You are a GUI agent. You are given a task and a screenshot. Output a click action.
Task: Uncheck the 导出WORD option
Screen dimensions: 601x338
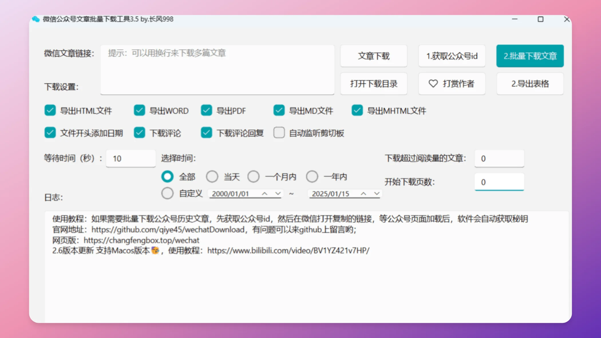pyautogui.click(x=139, y=110)
